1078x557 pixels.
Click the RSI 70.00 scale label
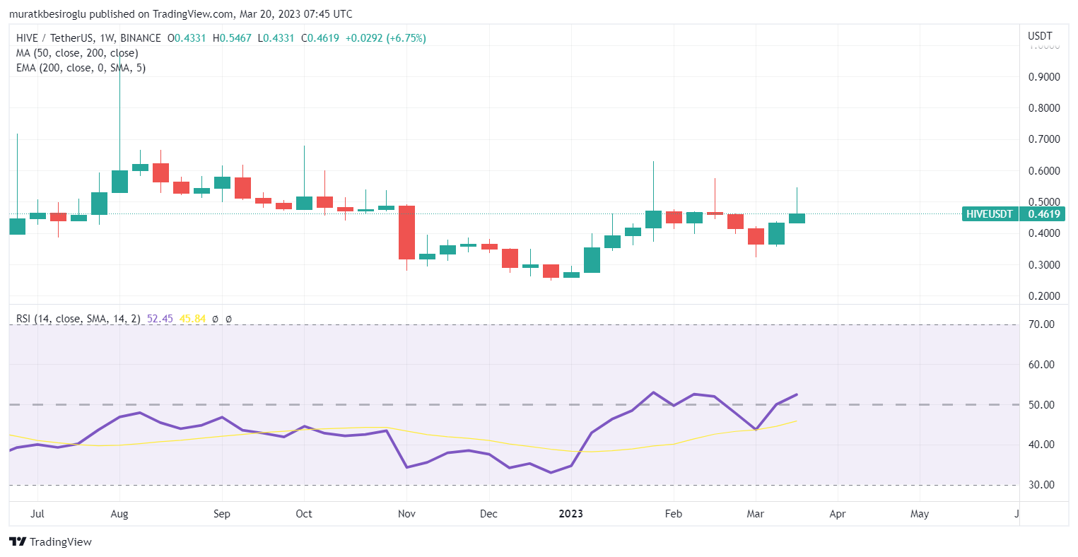[x=1041, y=324]
